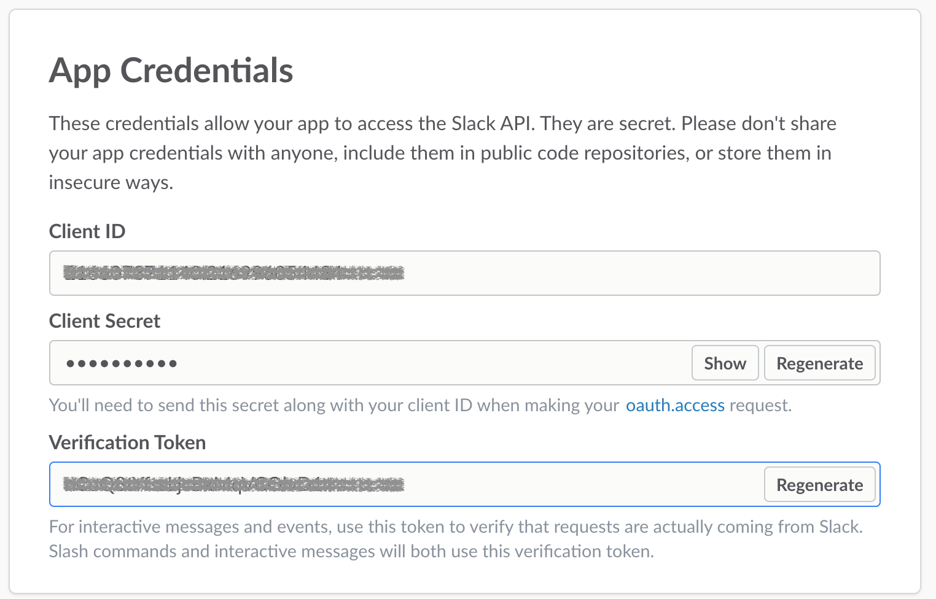Image resolution: width=936 pixels, height=599 pixels.
Task: Click the credentials warning paragraph
Action: coord(442,152)
